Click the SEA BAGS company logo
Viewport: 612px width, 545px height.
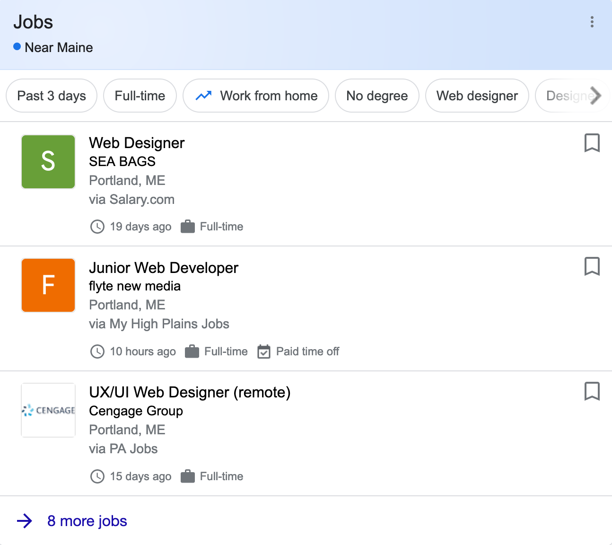[48, 162]
